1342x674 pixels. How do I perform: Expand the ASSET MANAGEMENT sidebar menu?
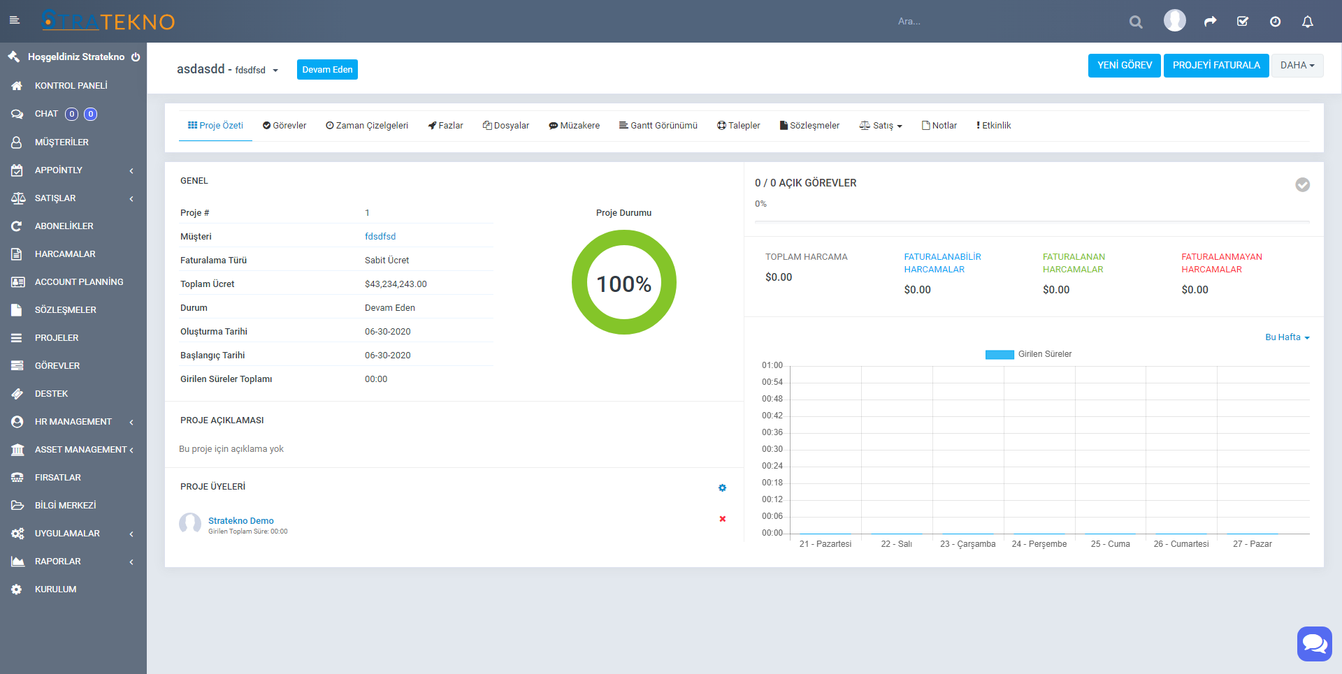coord(73,450)
